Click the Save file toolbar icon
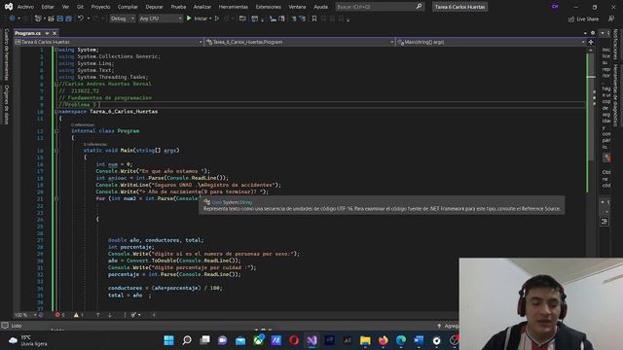The height and width of the screenshot is (350, 623). pyautogui.click(x=60, y=18)
